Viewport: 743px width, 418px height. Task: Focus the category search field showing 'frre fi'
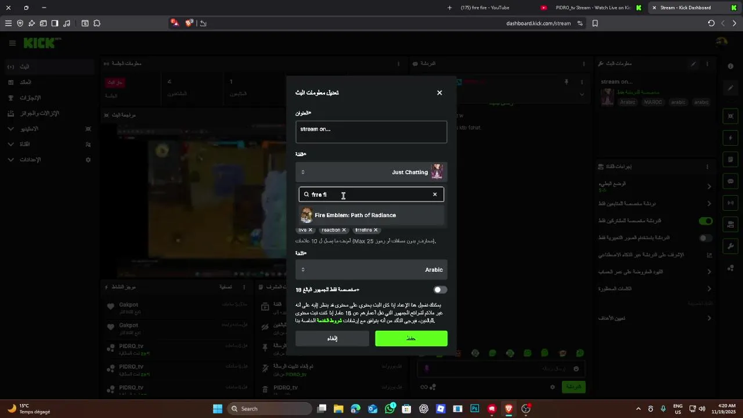pyautogui.click(x=371, y=194)
